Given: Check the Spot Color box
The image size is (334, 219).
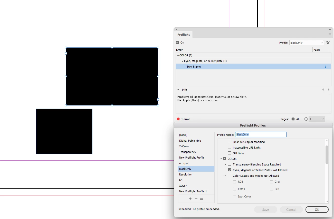Looking at the screenshot, I should click(235, 196).
